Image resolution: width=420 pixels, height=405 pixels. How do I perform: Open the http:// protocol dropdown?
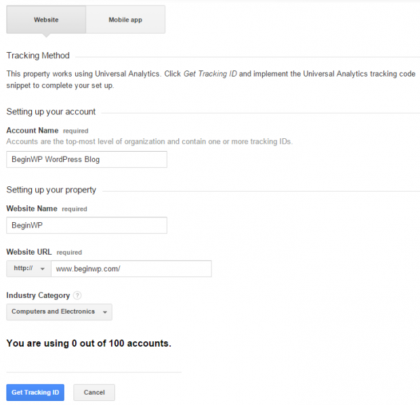tap(28, 269)
